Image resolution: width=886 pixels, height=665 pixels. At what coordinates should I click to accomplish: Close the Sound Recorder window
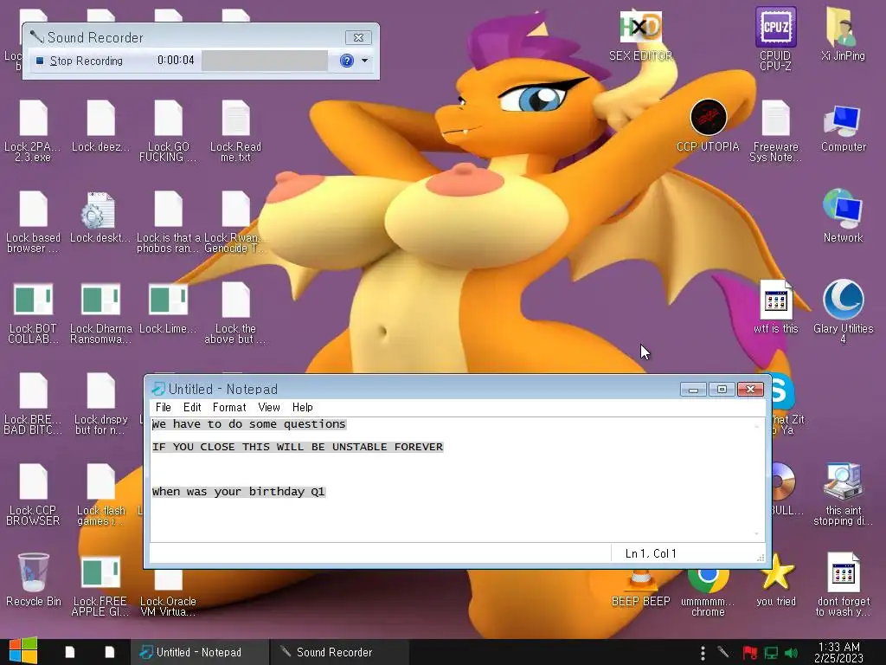(x=358, y=37)
